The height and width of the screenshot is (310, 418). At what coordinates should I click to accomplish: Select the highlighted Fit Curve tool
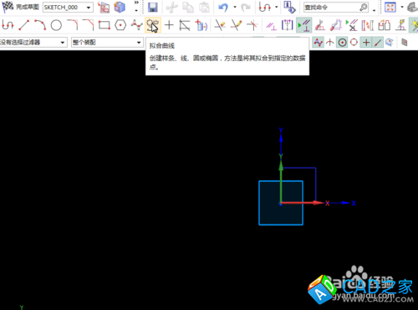click(x=153, y=25)
